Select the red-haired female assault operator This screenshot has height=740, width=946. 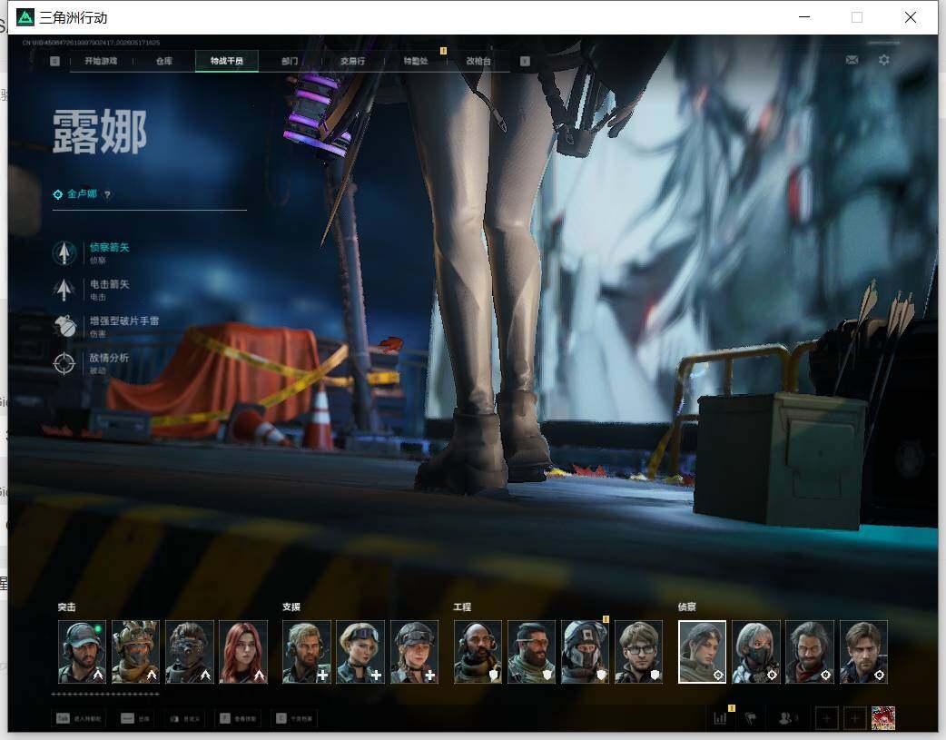click(243, 652)
